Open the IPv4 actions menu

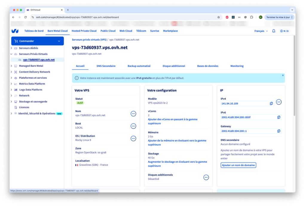(x=279, y=102)
